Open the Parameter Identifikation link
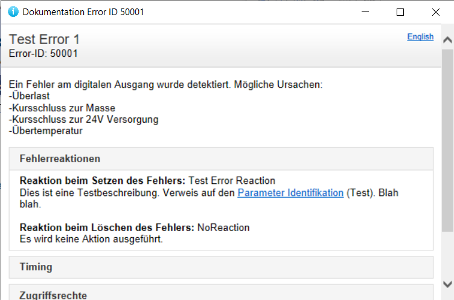This screenshot has height=300, width=454. pos(290,193)
